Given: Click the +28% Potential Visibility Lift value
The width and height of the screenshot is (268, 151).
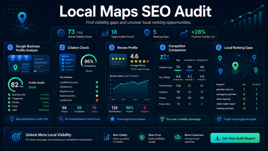Looking at the screenshot, I should (x=198, y=32).
